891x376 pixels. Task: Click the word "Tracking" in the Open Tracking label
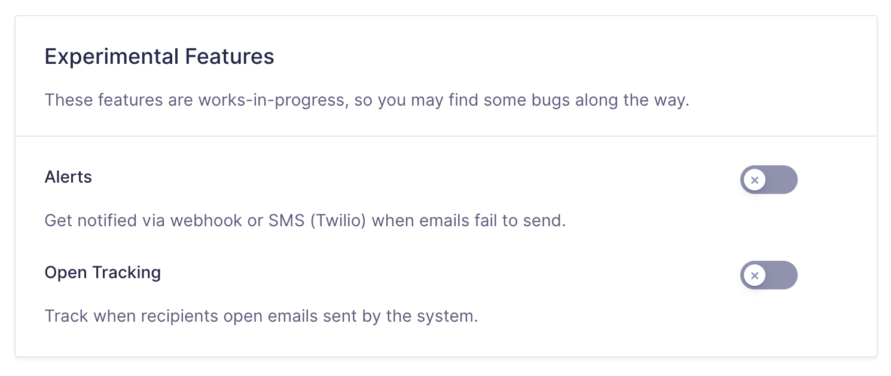[127, 273]
